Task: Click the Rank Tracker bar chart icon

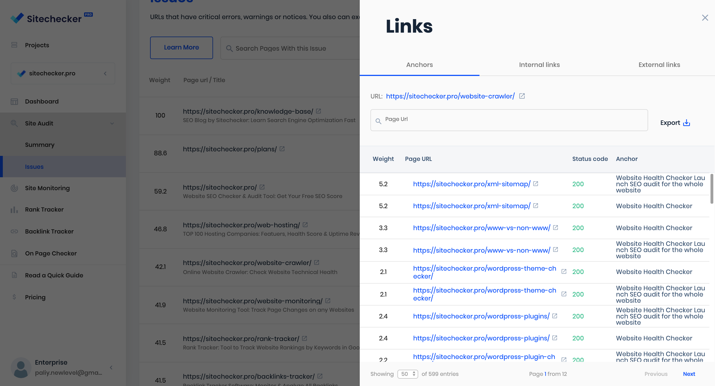Action: 14,210
